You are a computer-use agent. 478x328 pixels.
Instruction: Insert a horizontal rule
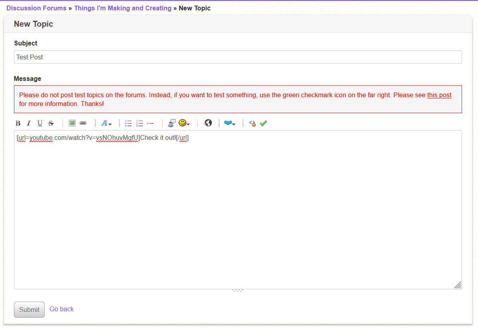tap(151, 123)
